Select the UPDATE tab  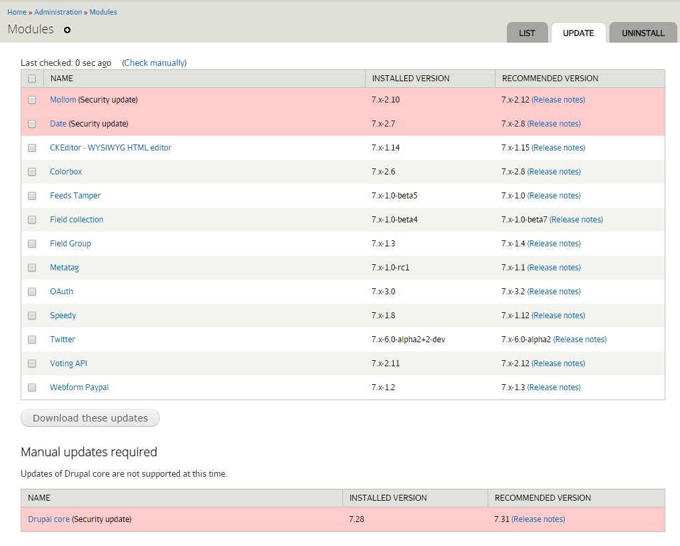(x=579, y=33)
